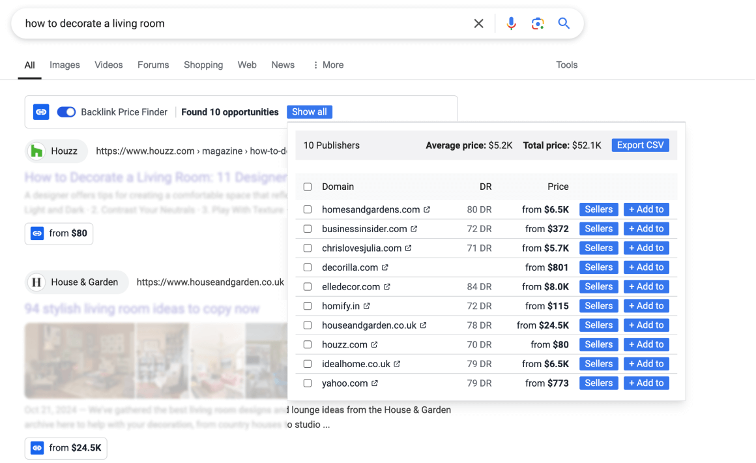Click the Show all button
The height and width of the screenshot is (463, 756).
click(x=310, y=112)
